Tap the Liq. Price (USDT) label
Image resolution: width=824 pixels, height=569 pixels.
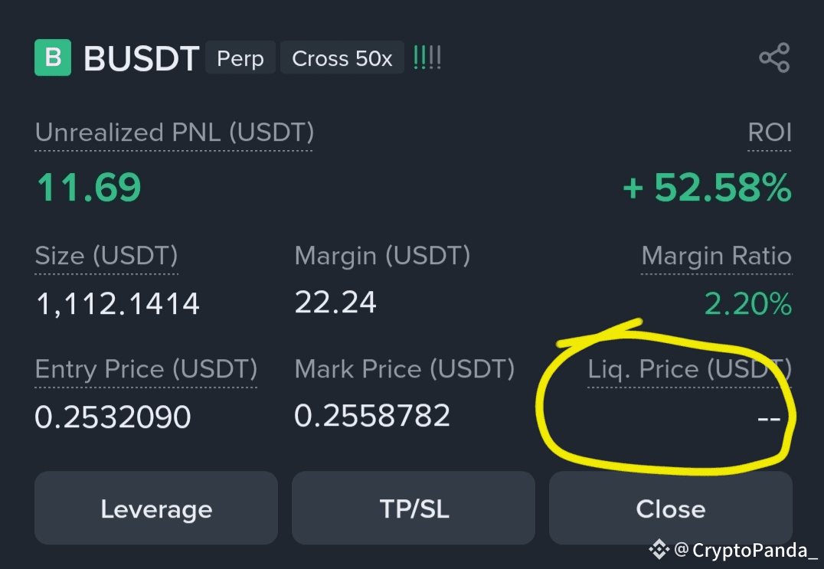click(x=689, y=369)
